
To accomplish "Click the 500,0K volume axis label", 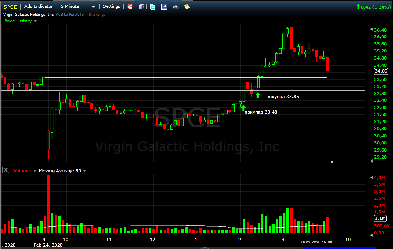I will (x=382, y=226).
